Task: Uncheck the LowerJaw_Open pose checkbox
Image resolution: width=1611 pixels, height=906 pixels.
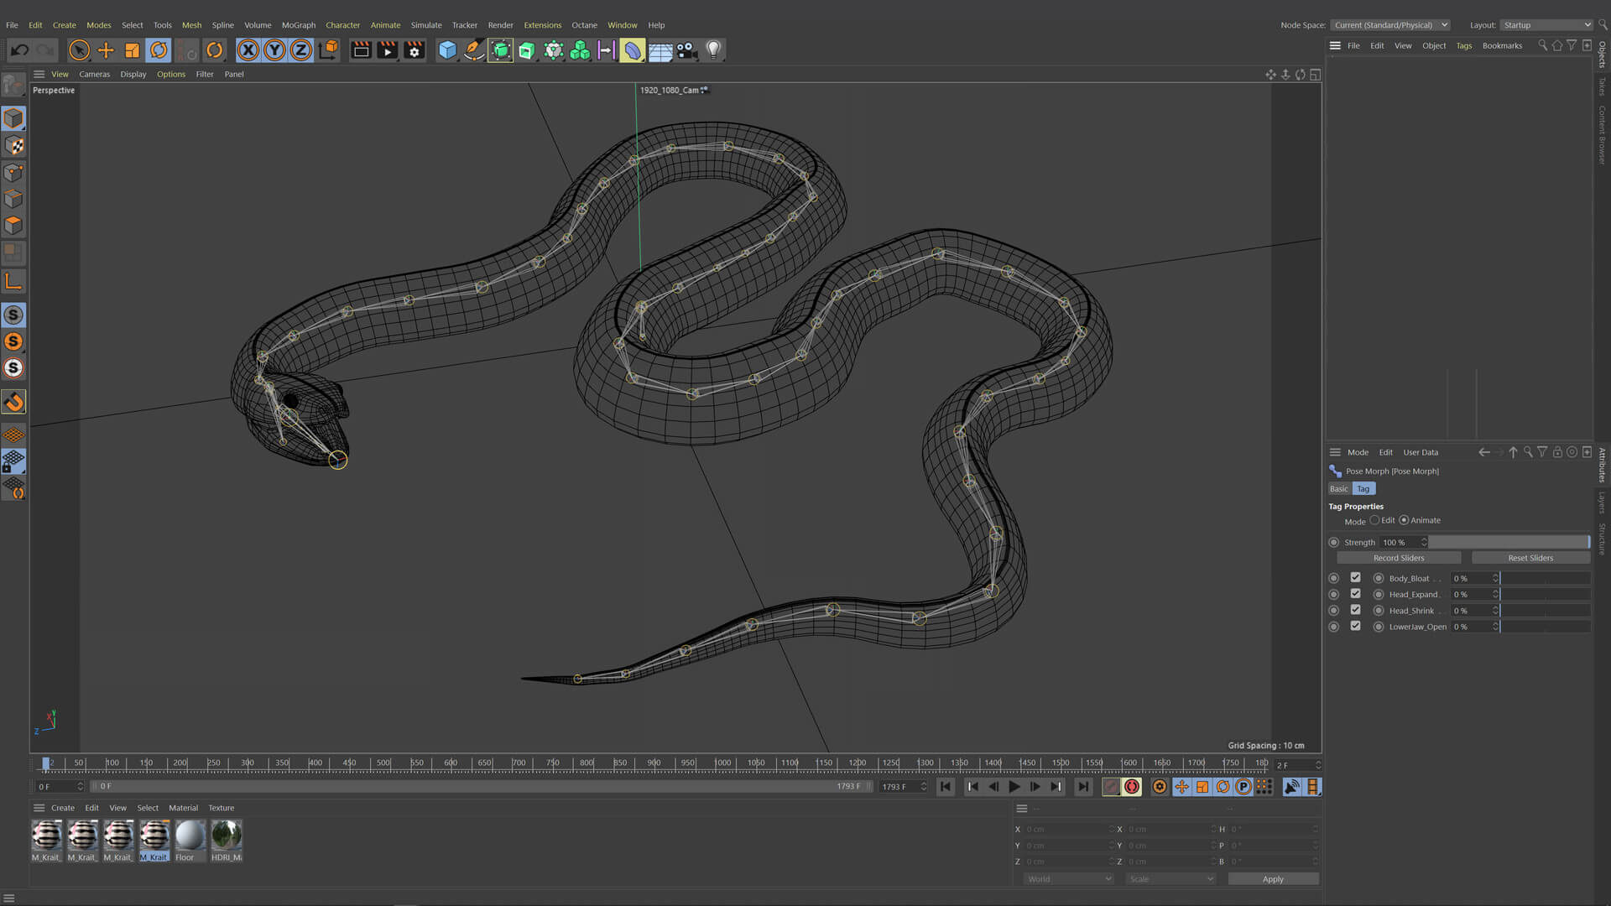Action: click(x=1355, y=627)
